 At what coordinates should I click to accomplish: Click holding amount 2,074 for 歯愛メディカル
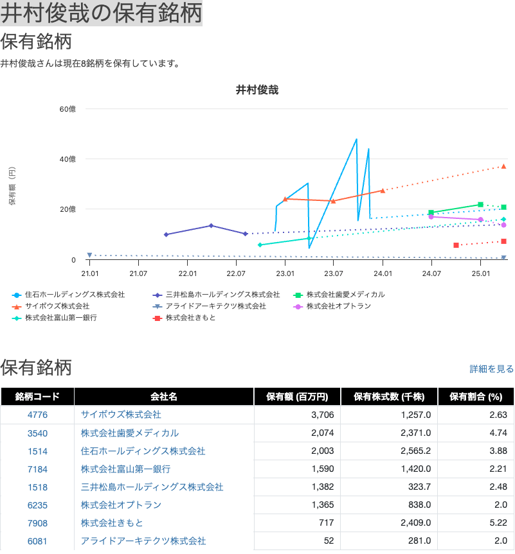[x=323, y=433]
